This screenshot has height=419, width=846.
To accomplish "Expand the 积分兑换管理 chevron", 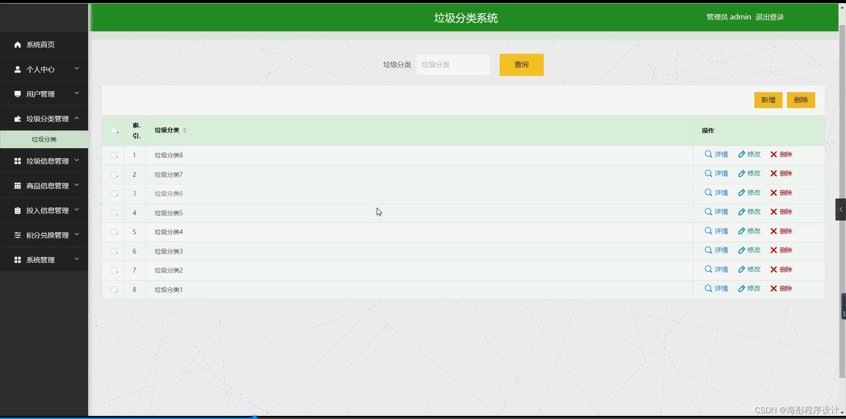I will click(x=77, y=234).
